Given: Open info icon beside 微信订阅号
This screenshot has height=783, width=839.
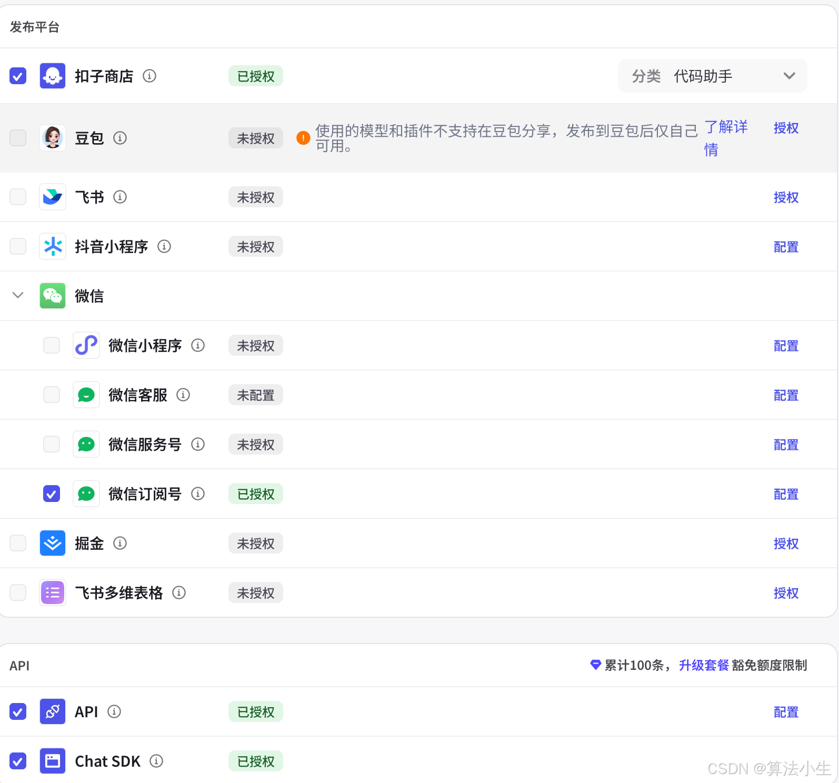Looking at the screenshot, I should click(x=198, y=494).
